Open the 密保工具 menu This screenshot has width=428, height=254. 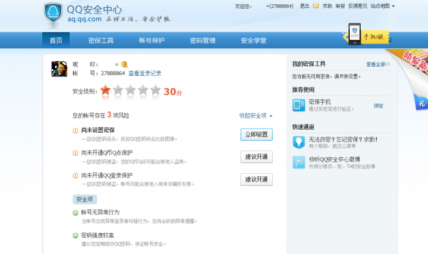101,40
